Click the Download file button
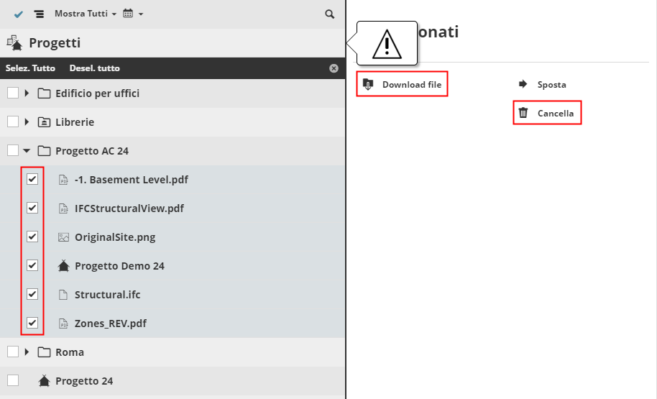The height and width of the screenshot is (399, 657). click(403, 84)
